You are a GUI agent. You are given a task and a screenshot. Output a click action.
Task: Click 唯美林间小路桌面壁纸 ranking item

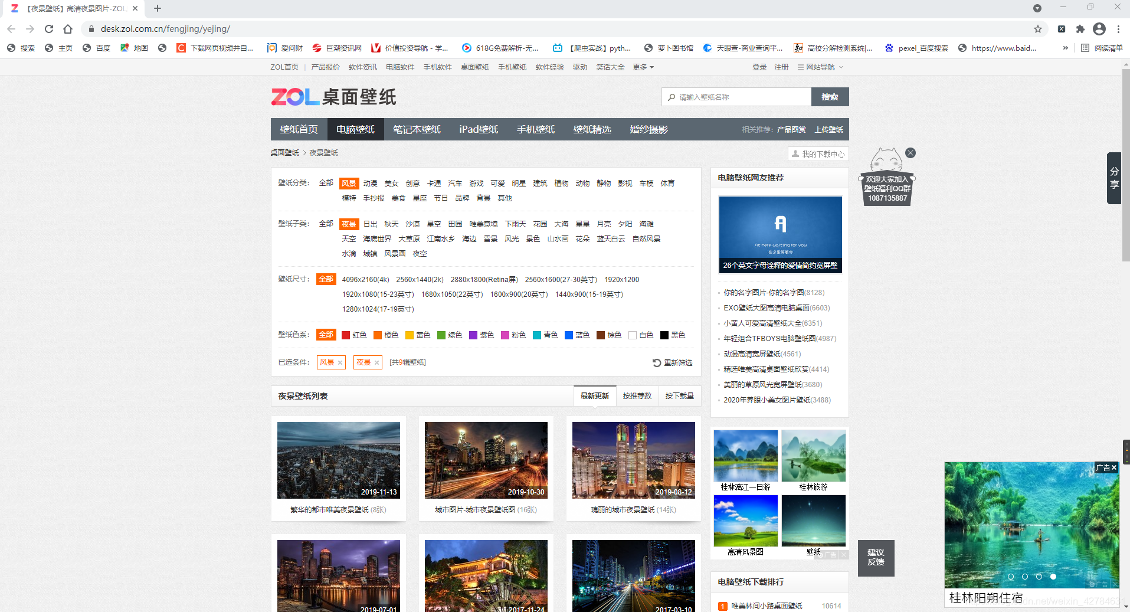coord(767,606)
